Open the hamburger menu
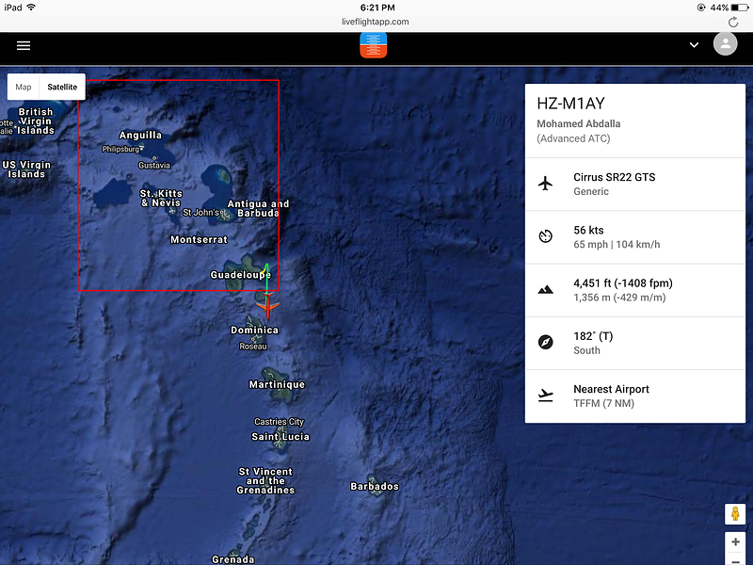The width and height of the screenshot is (753, 565). point(24,45)
